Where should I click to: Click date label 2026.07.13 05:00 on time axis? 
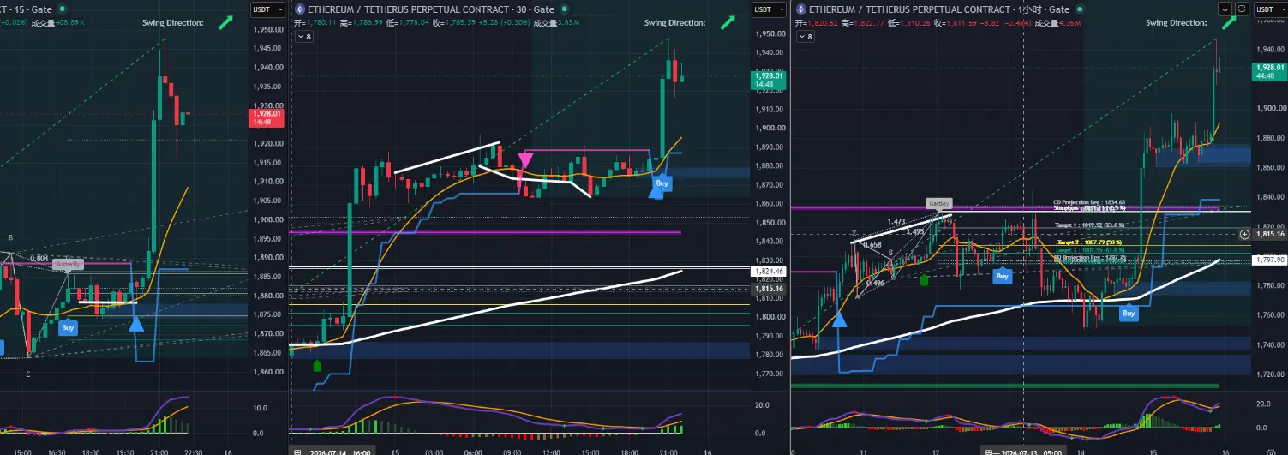coord(1025,449)
